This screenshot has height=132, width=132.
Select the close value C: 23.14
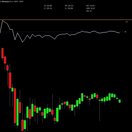(48, 8)
